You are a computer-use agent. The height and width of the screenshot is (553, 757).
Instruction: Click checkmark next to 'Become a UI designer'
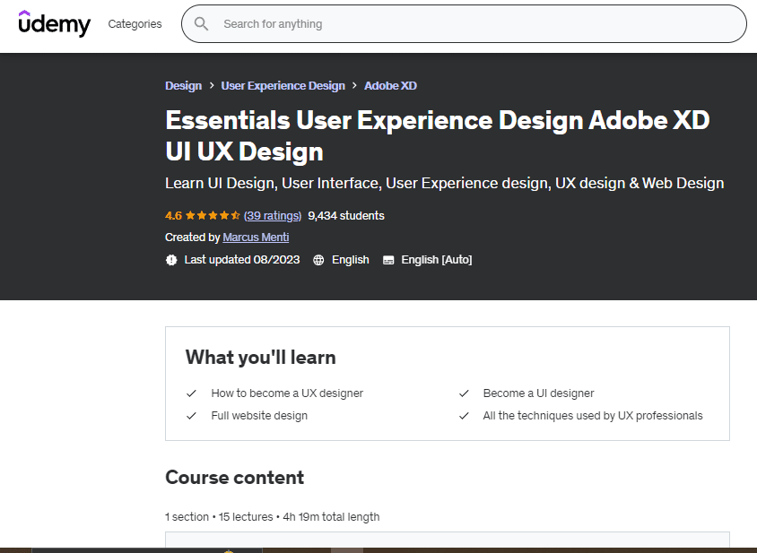coord(464,393)
